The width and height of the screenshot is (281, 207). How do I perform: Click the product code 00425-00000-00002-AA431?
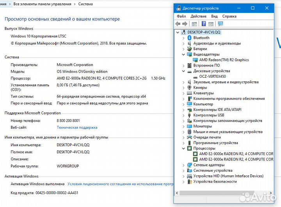click(x=57, y=193)
